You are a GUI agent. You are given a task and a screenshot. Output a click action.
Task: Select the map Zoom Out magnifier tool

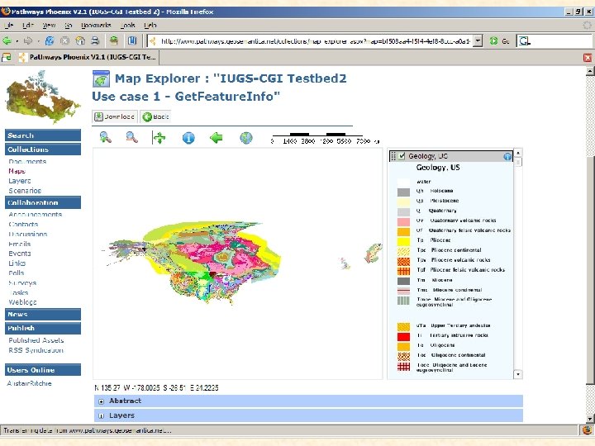(131, 137)
